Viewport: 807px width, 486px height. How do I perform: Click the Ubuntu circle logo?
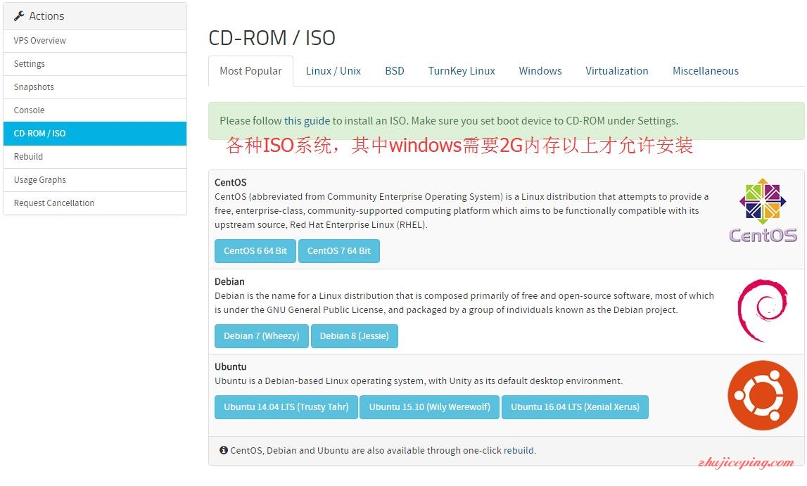763,395
